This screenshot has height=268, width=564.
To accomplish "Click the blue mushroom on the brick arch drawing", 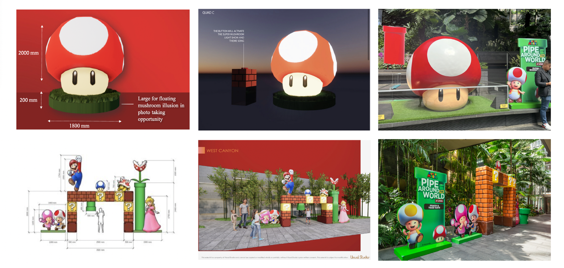I will [x=100, y=186].
